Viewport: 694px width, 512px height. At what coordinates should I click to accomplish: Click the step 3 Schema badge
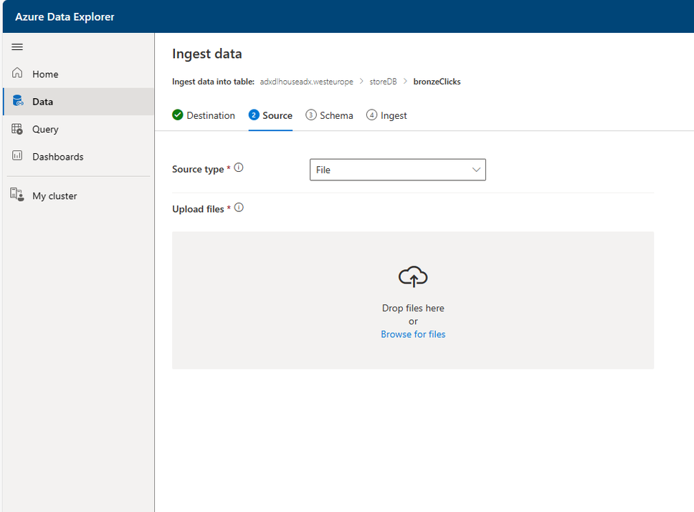[x=311, y=115]
